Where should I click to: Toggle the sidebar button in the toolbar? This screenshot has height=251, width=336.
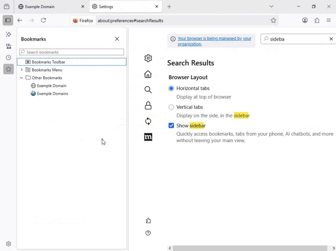(x=8, y=20)
